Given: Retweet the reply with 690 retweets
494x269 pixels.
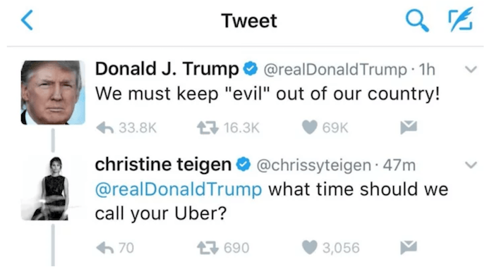Looking at the screenshot, I should point(207,248).
